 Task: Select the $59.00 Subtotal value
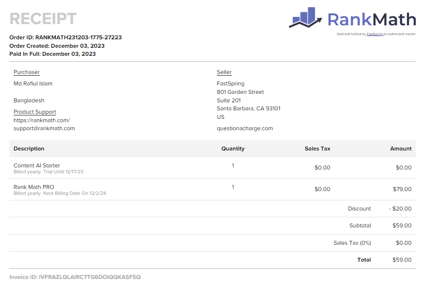click(402, 226)
